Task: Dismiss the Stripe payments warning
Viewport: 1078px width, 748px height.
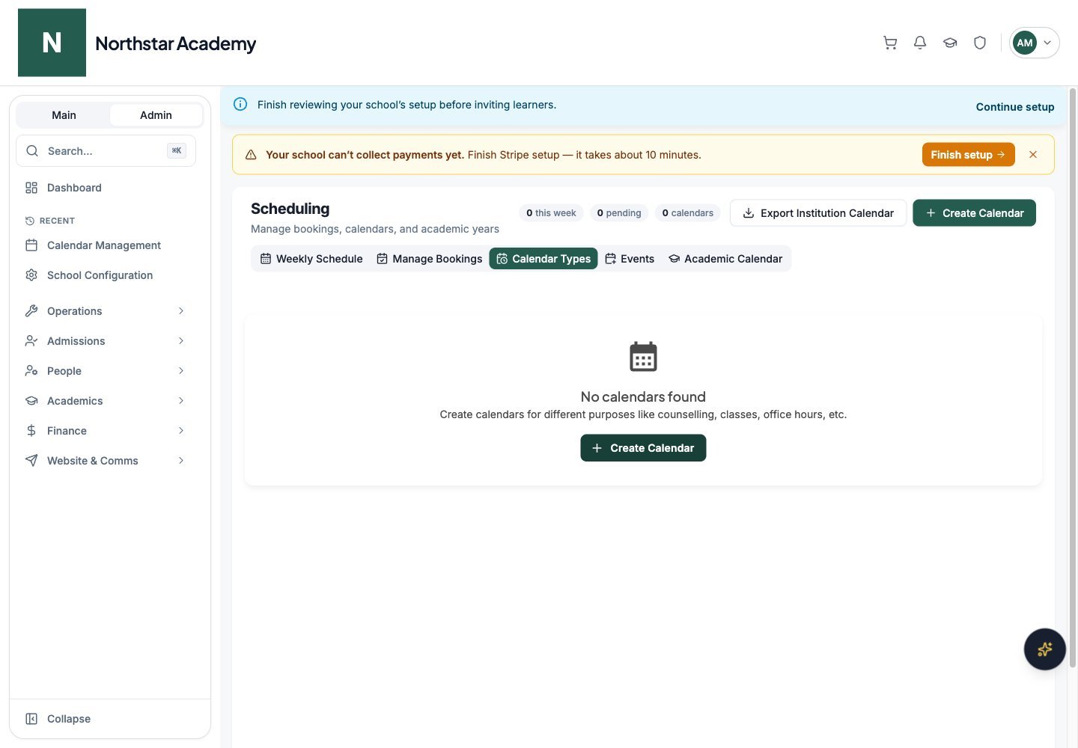Action: pos(1033,155)
